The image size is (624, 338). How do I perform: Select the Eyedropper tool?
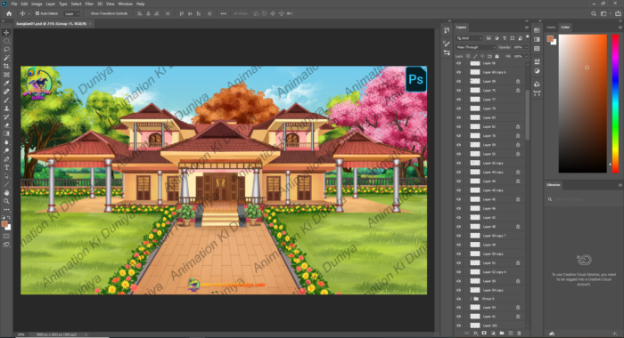[6, 83]
